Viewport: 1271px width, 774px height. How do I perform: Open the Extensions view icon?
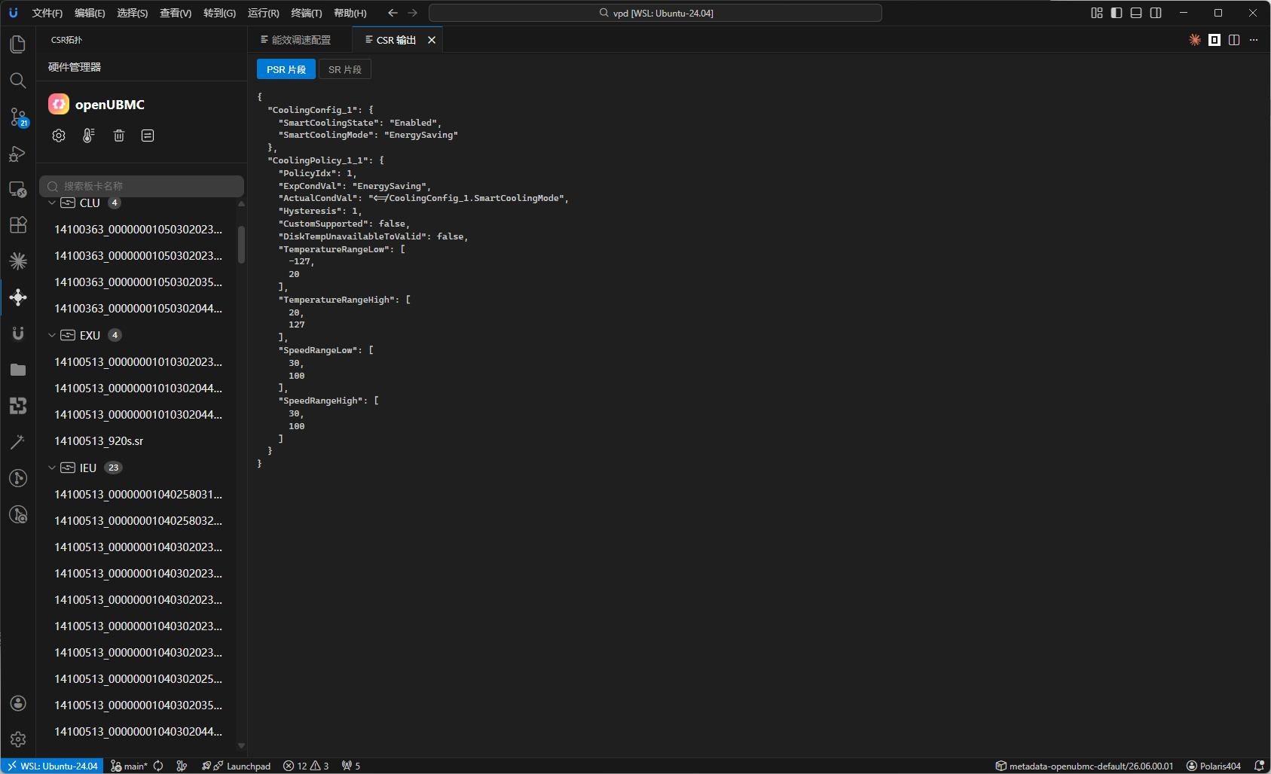tap(18, 225)
